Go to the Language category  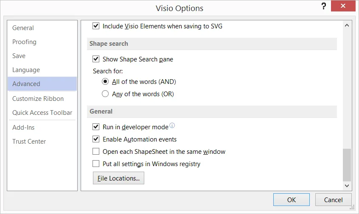(x=42, y=70)
